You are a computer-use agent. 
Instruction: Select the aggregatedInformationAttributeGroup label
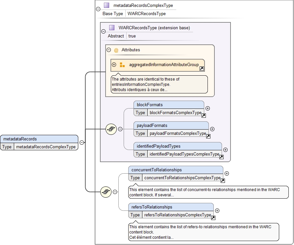[164, 65]
